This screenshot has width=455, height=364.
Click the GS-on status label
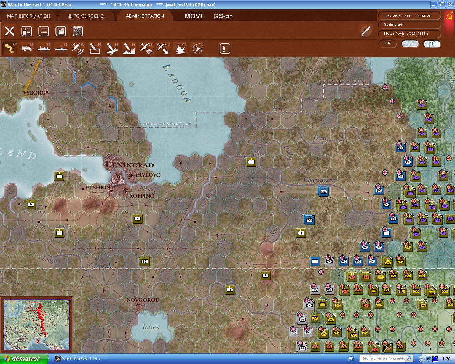[223, 16]
